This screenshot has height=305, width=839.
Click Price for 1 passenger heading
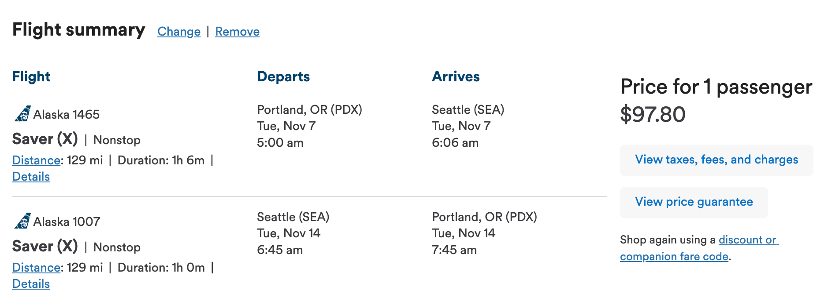716,87
